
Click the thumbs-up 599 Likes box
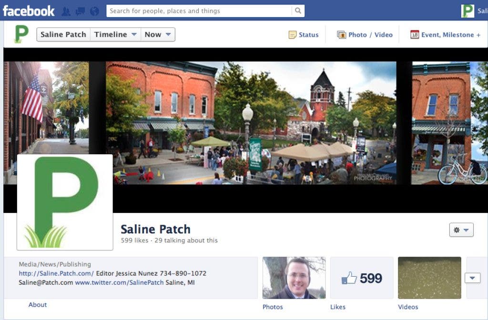pos(362,278)
